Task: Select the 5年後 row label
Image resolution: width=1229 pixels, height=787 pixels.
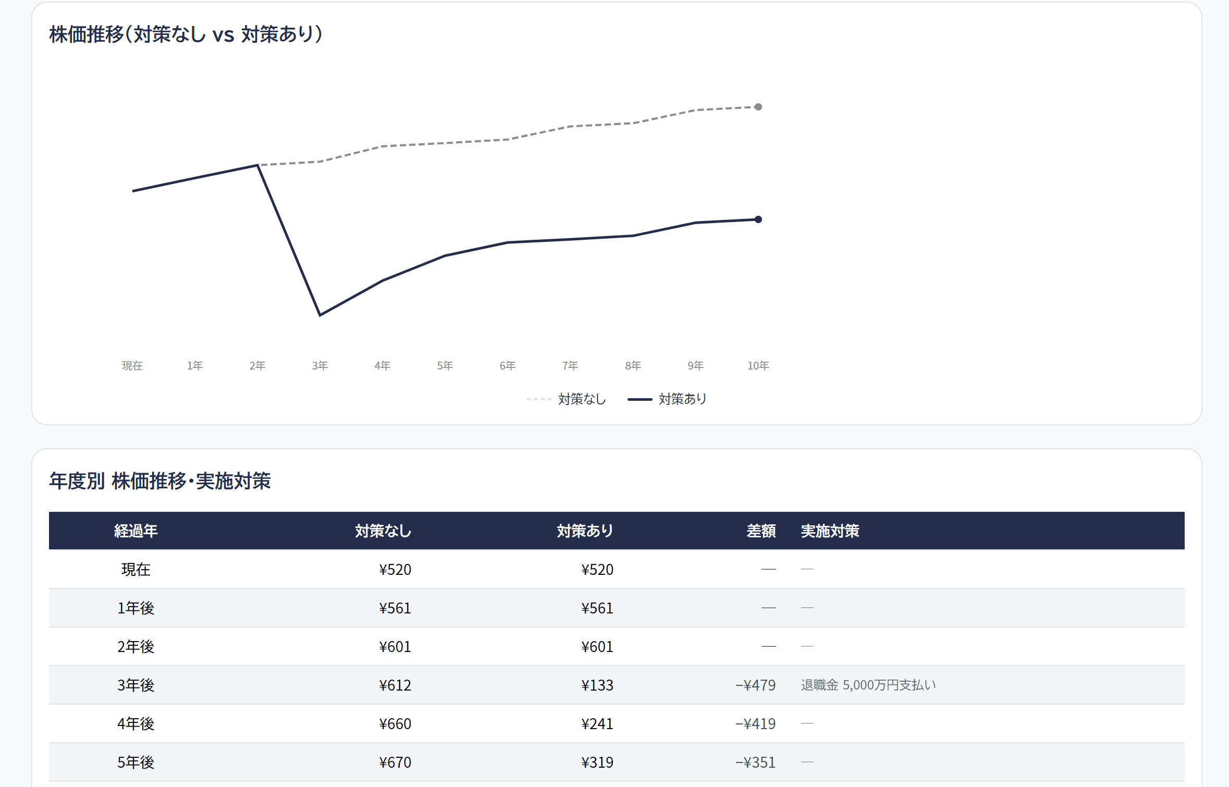Action: click(136, 763)
